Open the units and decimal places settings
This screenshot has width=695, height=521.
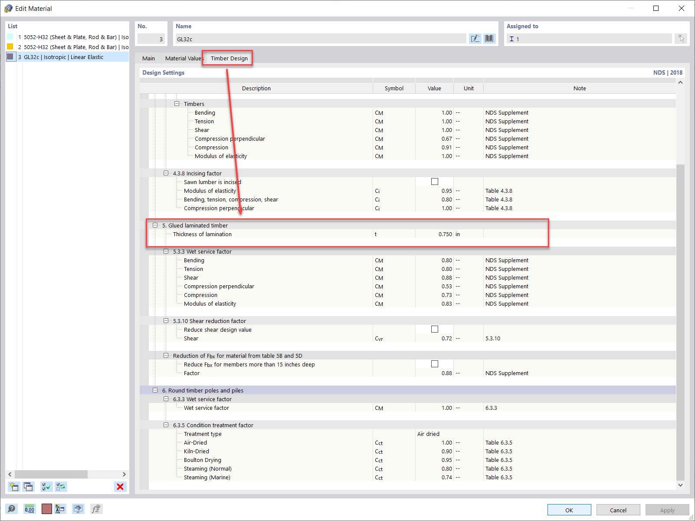[29, 508]
